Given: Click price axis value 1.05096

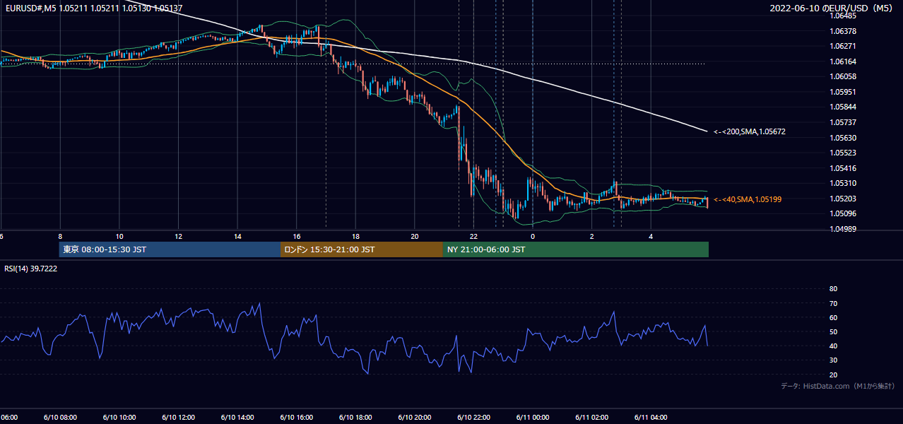Looking at the screenshot, I should click(843, 213).
